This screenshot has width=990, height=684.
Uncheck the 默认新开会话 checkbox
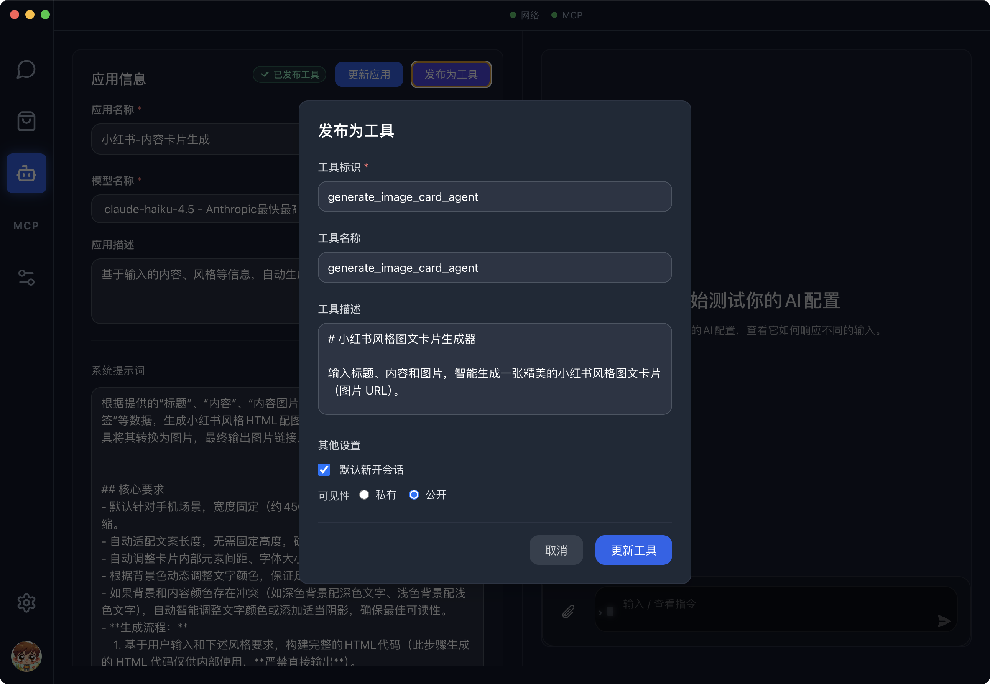click(324, 470)
